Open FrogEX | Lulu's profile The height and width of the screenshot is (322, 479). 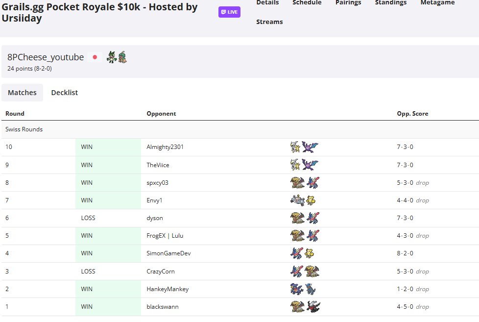point(165,236)
